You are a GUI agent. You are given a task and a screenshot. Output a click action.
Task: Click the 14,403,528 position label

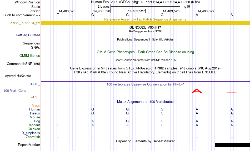tap(171, 11)
